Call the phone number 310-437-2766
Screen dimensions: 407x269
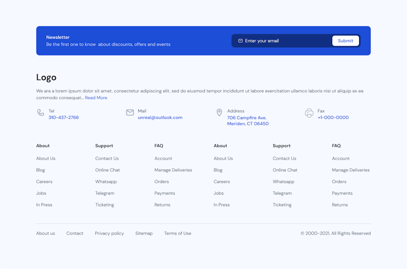[64, 117]
